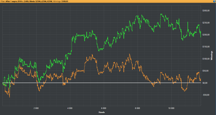Select the '2 000' hands axis label

(x=36, y=109)
